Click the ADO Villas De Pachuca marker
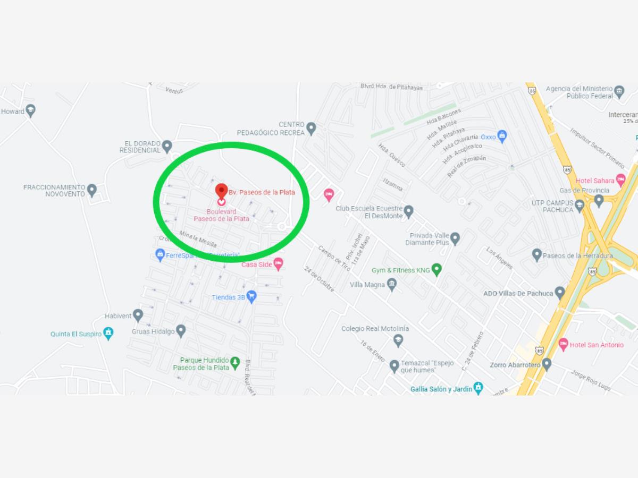Viewport: 638px width, 478px height. (x=559, y=292)
